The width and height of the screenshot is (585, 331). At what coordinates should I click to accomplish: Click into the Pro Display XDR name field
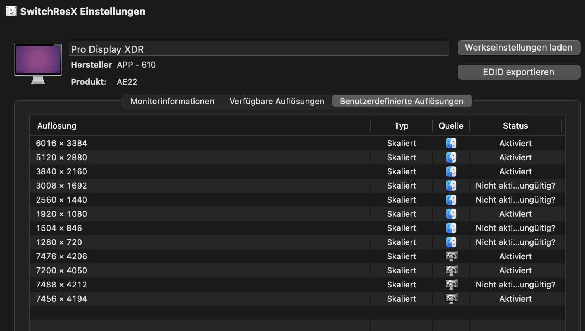[258, 49]
